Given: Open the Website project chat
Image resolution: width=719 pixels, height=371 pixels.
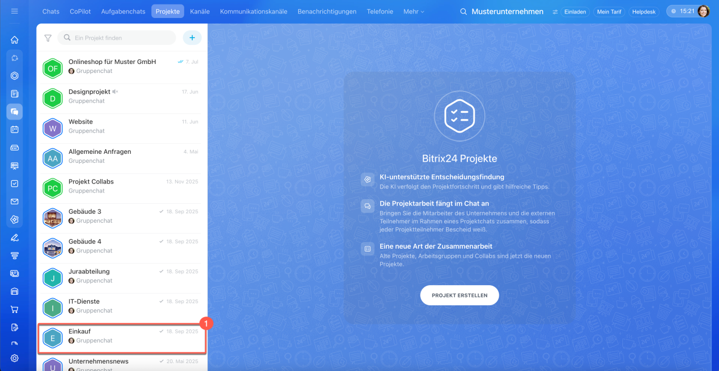Looking at the screenshot, I should click(x=122, y=128).
